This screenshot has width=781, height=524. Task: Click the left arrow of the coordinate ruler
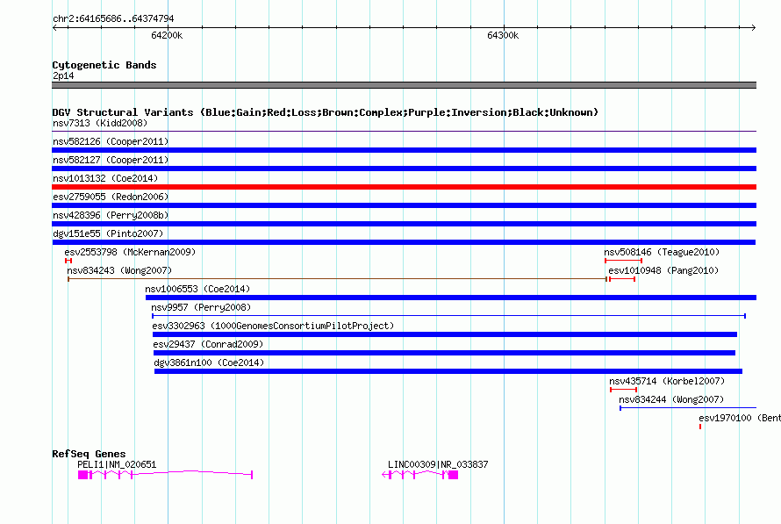pos(54,27)
